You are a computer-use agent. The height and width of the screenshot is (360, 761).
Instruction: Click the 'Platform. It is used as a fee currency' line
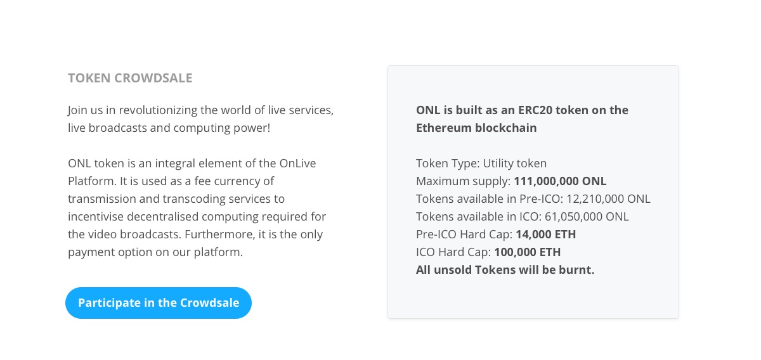tap(171, 181)
